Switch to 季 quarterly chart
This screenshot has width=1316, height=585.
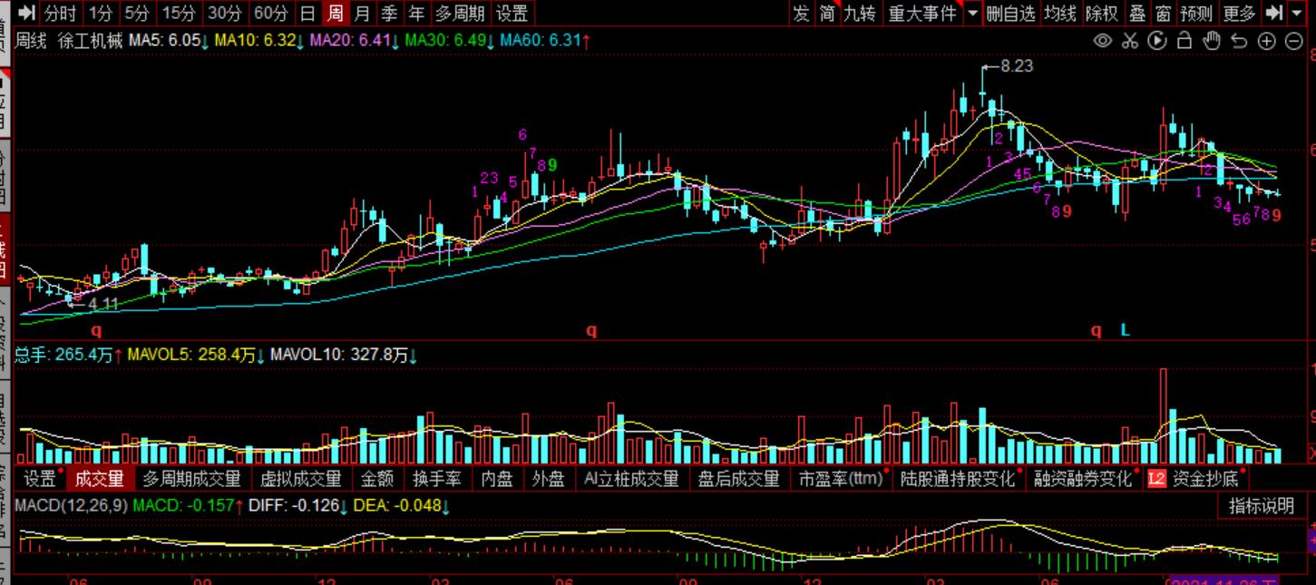pos(390,13)
